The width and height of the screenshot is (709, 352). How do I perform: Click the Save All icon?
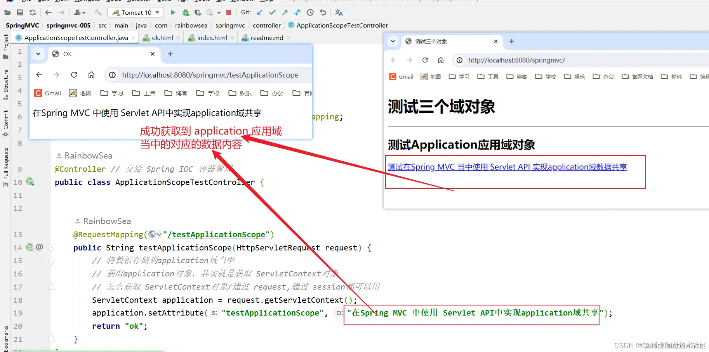(x=20, y=12)
